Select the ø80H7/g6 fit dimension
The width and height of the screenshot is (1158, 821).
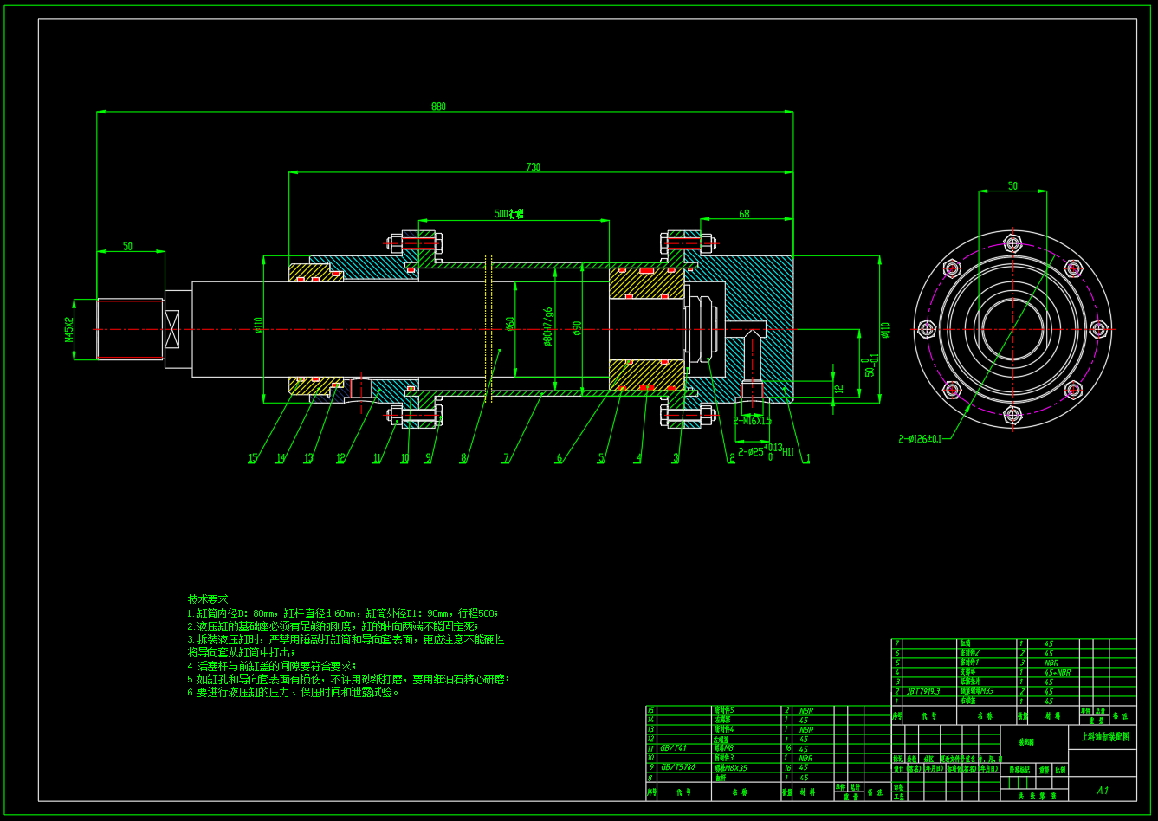coord(547,326)
